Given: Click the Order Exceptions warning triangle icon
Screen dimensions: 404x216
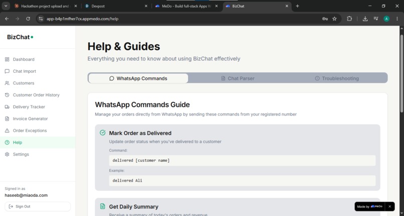Looking at the screenshot, I should coord(7,131).
